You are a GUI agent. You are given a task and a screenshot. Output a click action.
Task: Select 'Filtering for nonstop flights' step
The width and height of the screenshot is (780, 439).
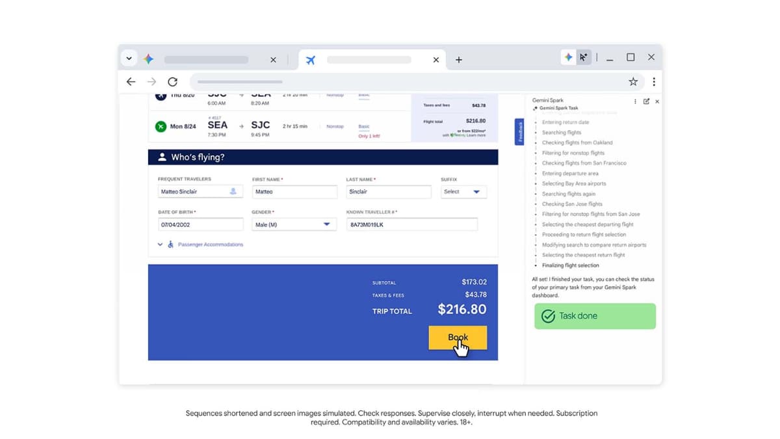573,153
